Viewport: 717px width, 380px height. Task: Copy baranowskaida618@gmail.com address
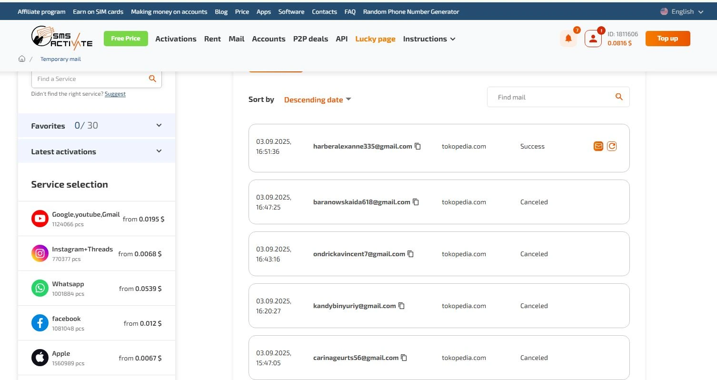[x=416, y=202]
